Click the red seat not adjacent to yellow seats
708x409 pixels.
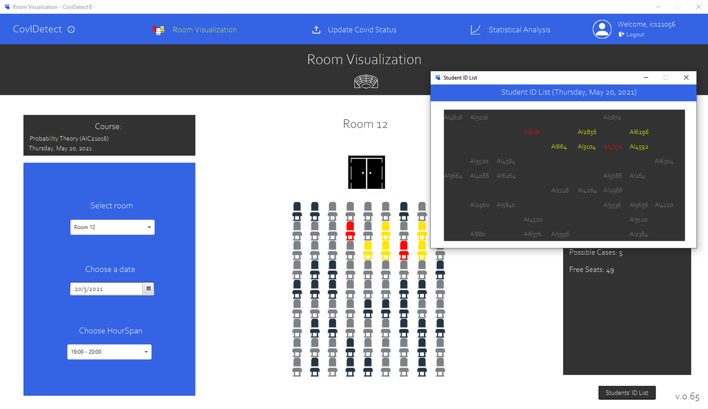click(350, 231)
